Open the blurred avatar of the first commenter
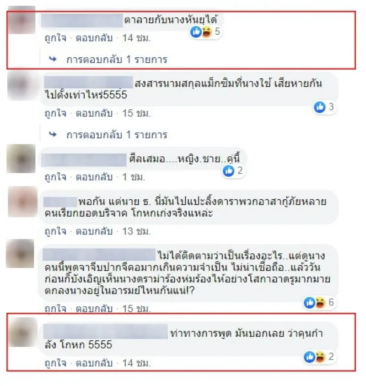366x386 pixels. tap(22, 21)
